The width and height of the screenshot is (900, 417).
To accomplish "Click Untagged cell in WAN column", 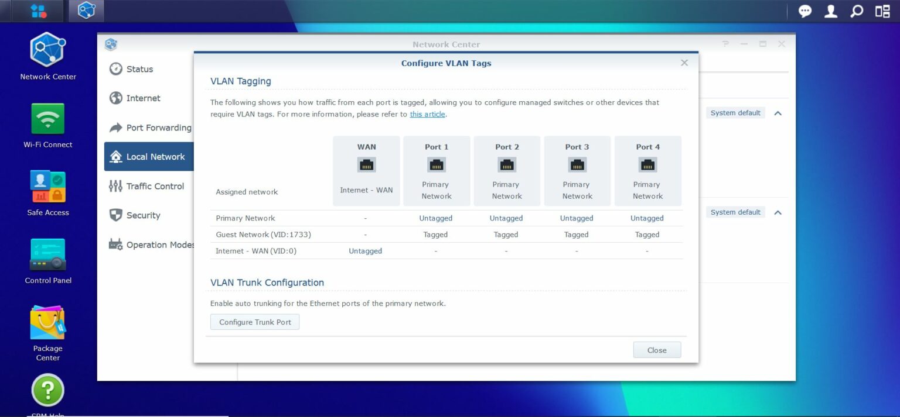I will [365, 251].
